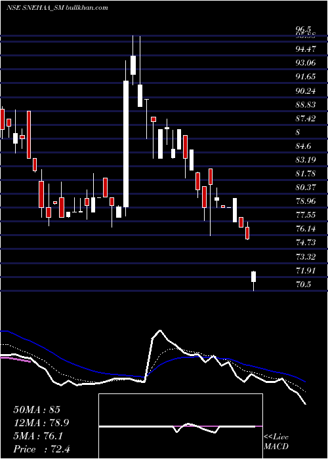Open the MACD indicator panel

pos(180,426)
